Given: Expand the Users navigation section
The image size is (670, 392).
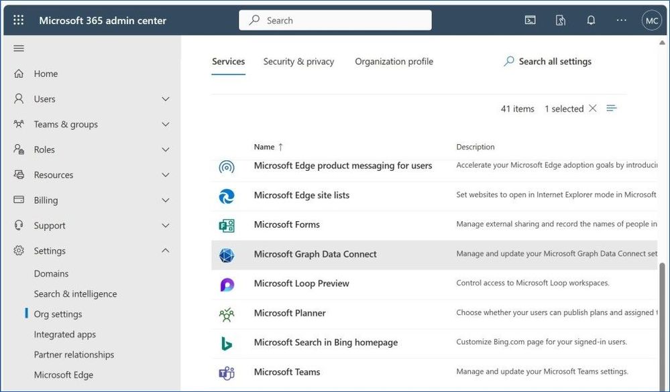Looking at the screenshot, I should pyautogui.click(x=166, y=99).
